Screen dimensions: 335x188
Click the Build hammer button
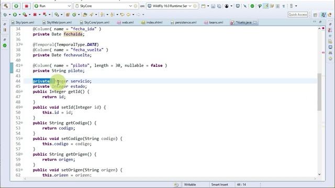[6, 6]
